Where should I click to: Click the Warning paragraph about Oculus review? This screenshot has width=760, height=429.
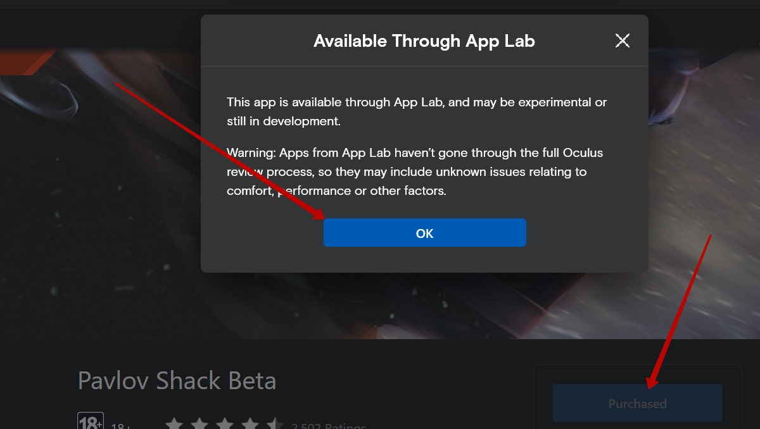tap(415, 171)
